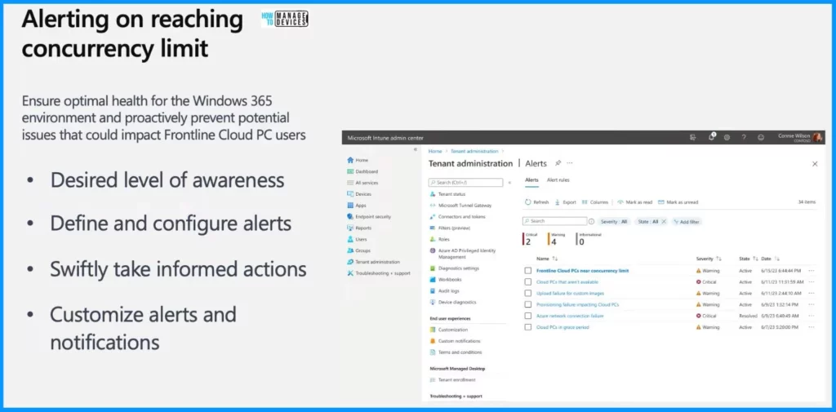Check Provisioning failure impacting Cloud PCs row
Screen dimensions: 836x412
pyautogui.click(x=528, y=304)
